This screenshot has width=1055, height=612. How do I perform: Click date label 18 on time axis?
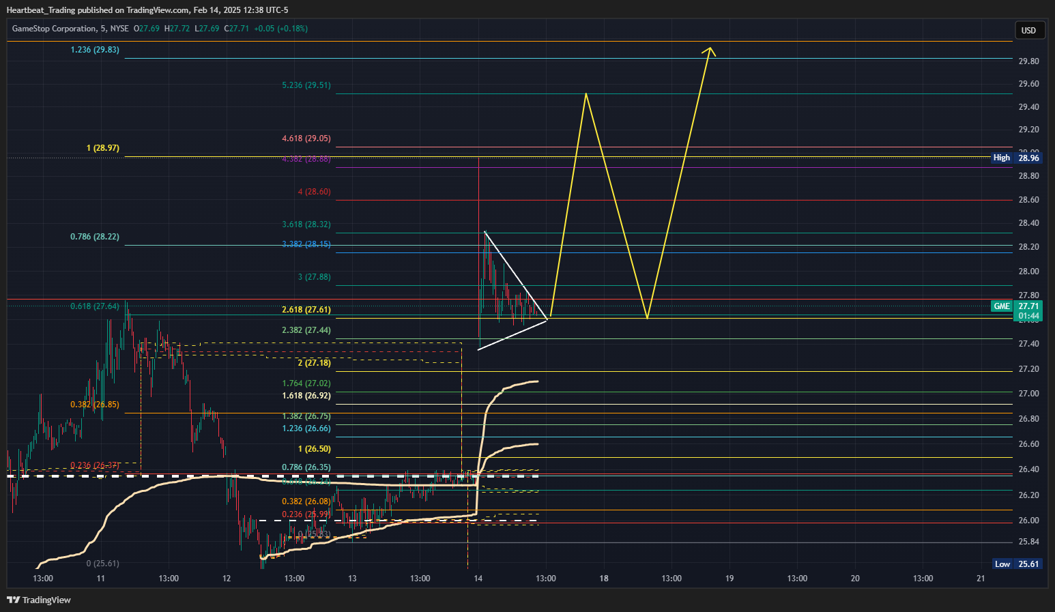pos(604,579)
